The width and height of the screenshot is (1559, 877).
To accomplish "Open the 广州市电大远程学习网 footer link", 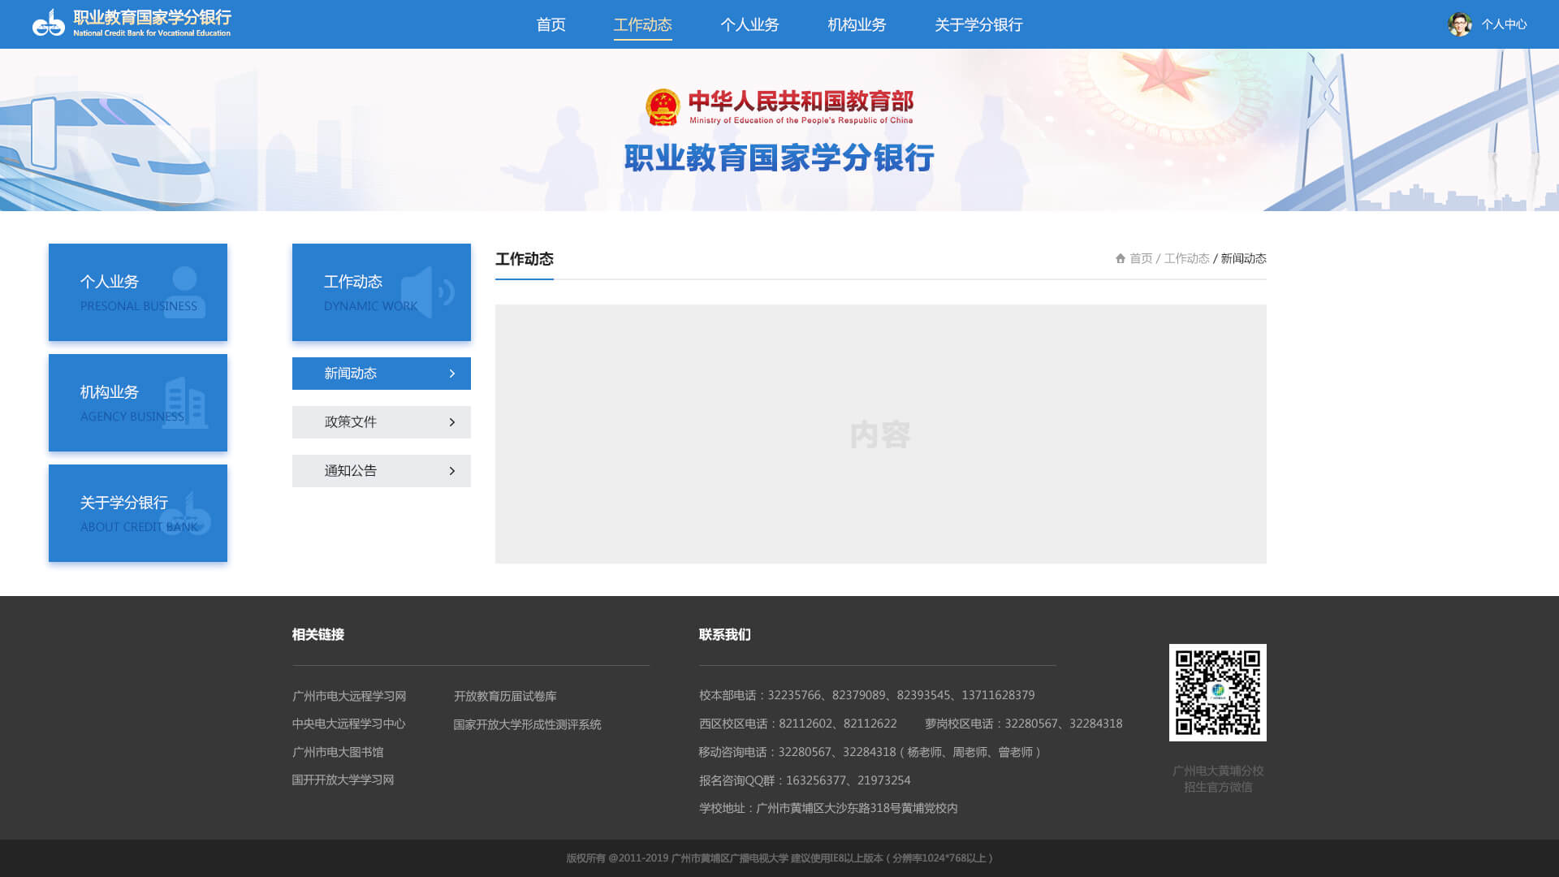I will (x=349, y=696).
